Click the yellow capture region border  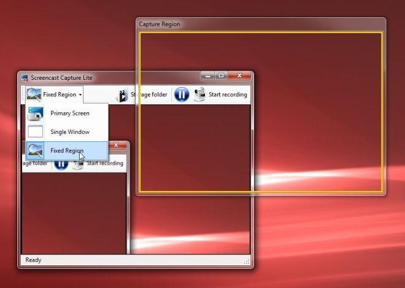click(261, 33)
